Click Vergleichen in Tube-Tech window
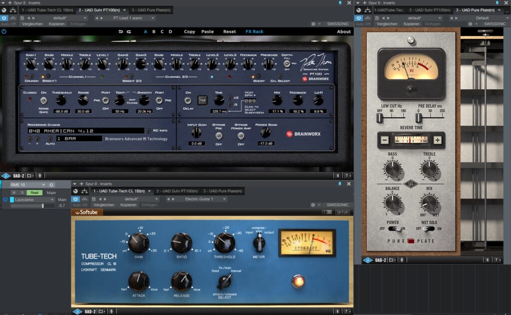 tap(104, 205)
